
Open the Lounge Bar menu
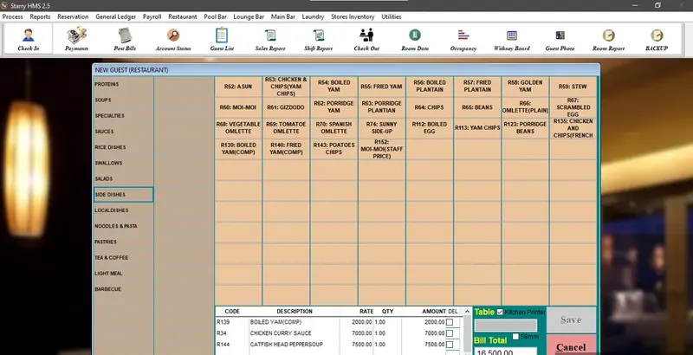tap(249, 16)
